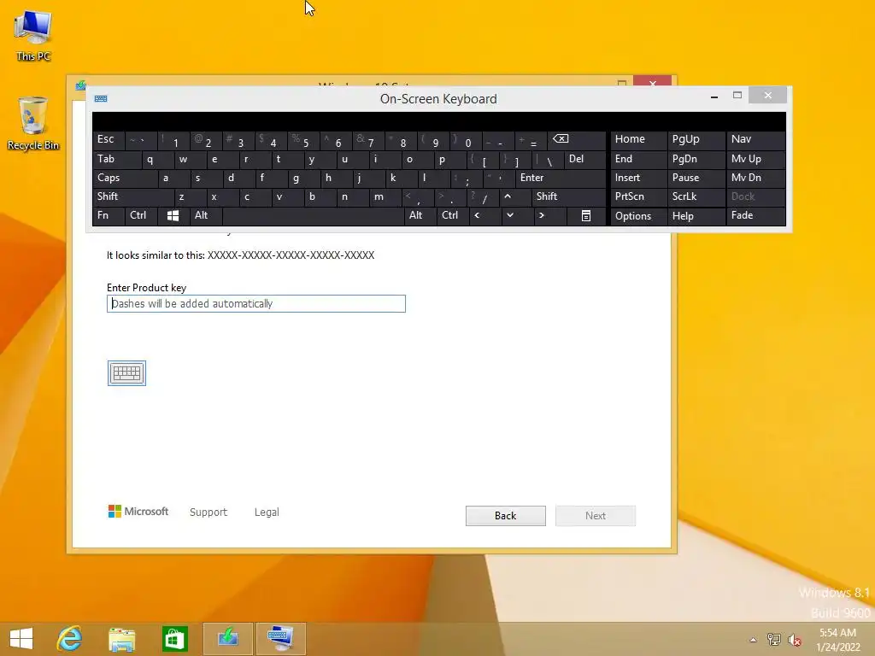Screen dimensions: 875x656
Task: Click the Fade key
Action: [x=755, y=215]
